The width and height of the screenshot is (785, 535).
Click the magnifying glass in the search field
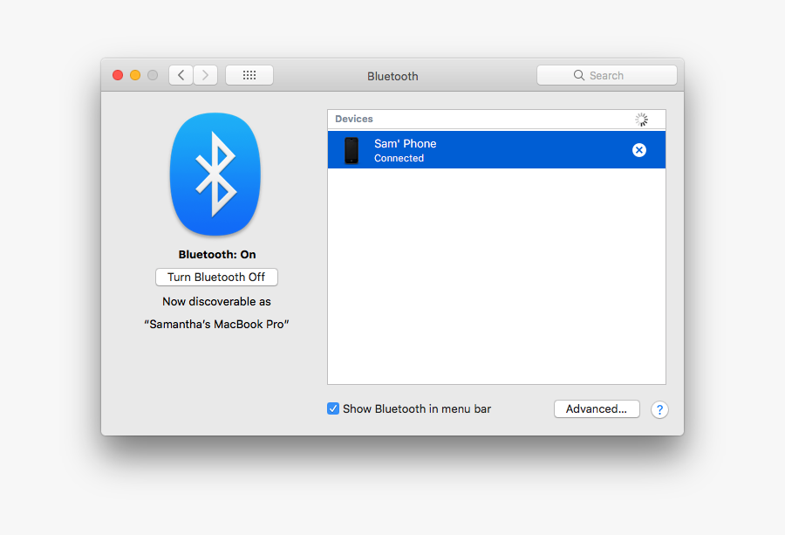point(579,75)
